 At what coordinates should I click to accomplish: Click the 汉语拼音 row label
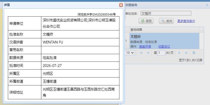[x=16, y=42]
